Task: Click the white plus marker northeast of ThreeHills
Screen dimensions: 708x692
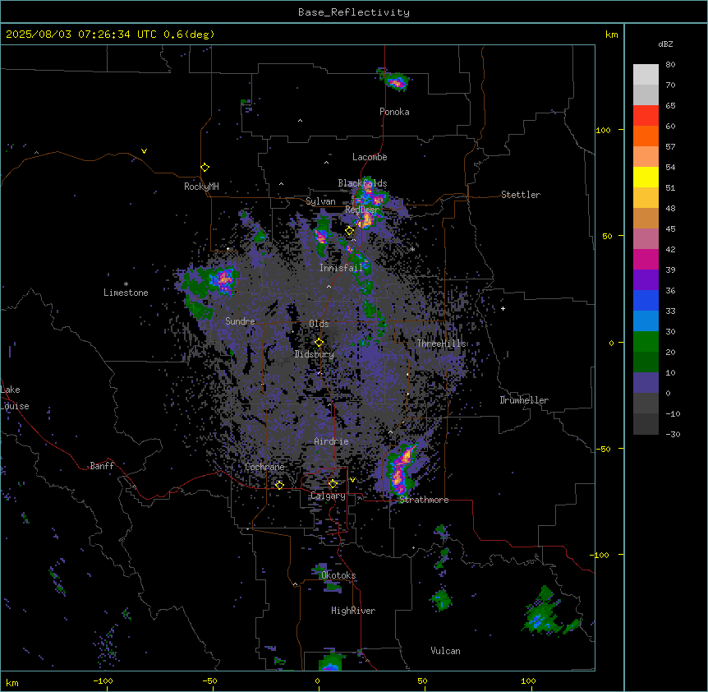Action: tap(503, 308)
